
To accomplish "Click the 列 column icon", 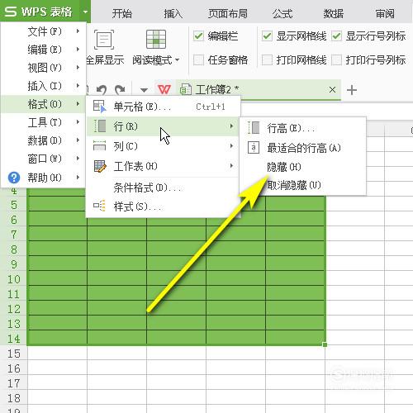I will (99, 145).
